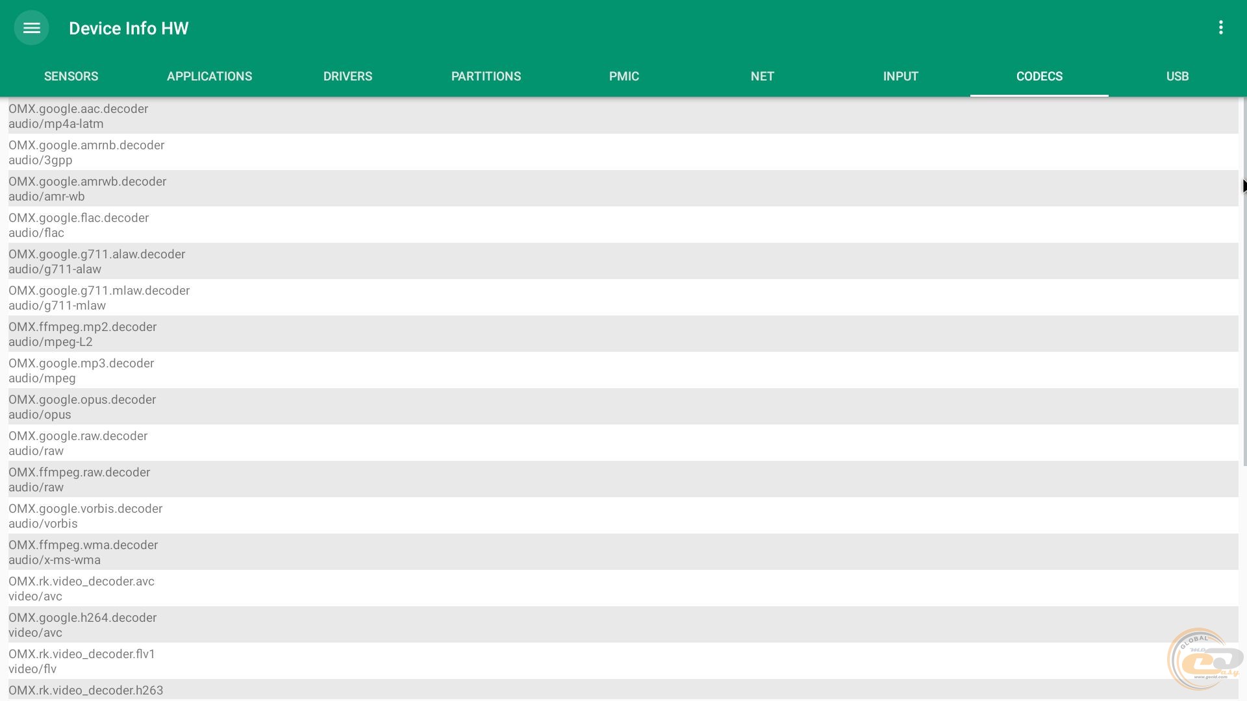Click the Device Info HW title
1247x701 pixels.
pyautogui.click(x=129, y=29)
